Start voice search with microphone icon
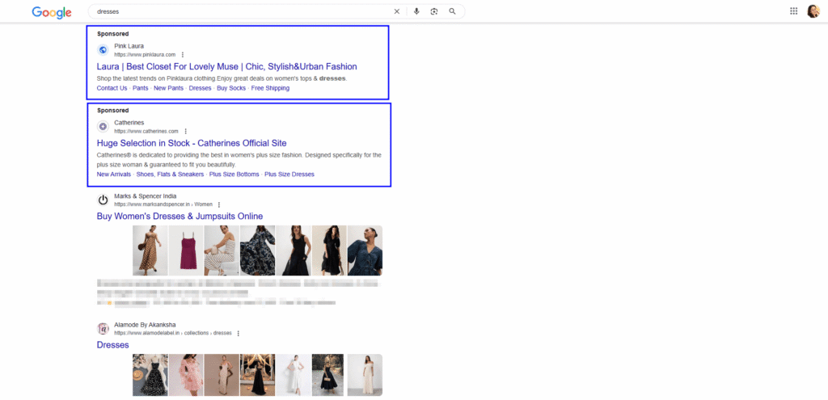This screenshot has width=828, height=400. [x=416, y=11]
